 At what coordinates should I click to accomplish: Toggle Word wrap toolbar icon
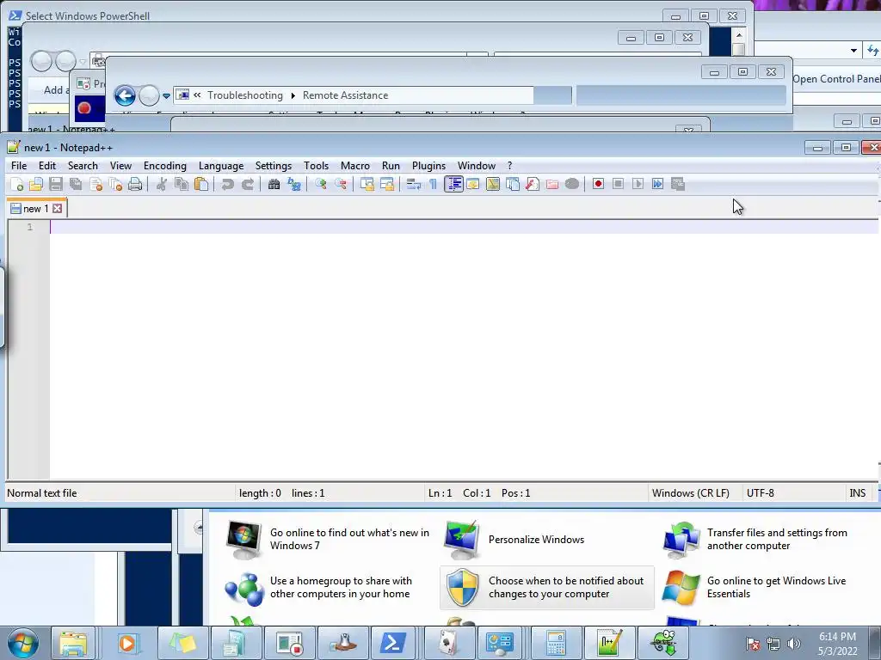coord(414,184)
